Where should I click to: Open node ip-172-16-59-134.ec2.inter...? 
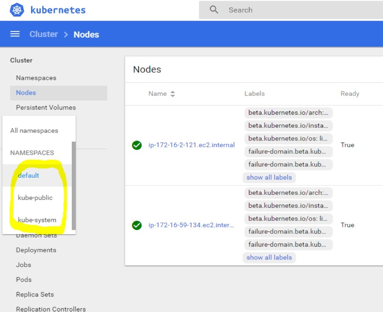coord(191,225)
